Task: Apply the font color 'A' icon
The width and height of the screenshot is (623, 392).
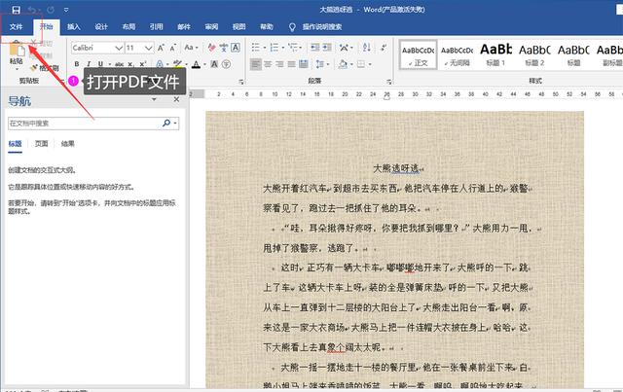Action: (x=198, y=65)
